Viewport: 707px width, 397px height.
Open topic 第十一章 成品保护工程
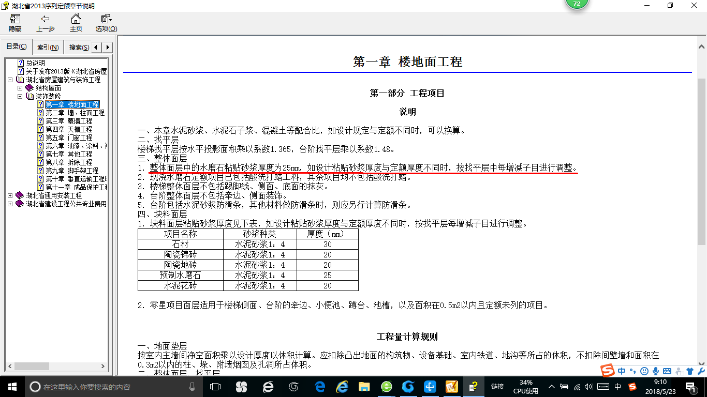[x=76, y=187]
